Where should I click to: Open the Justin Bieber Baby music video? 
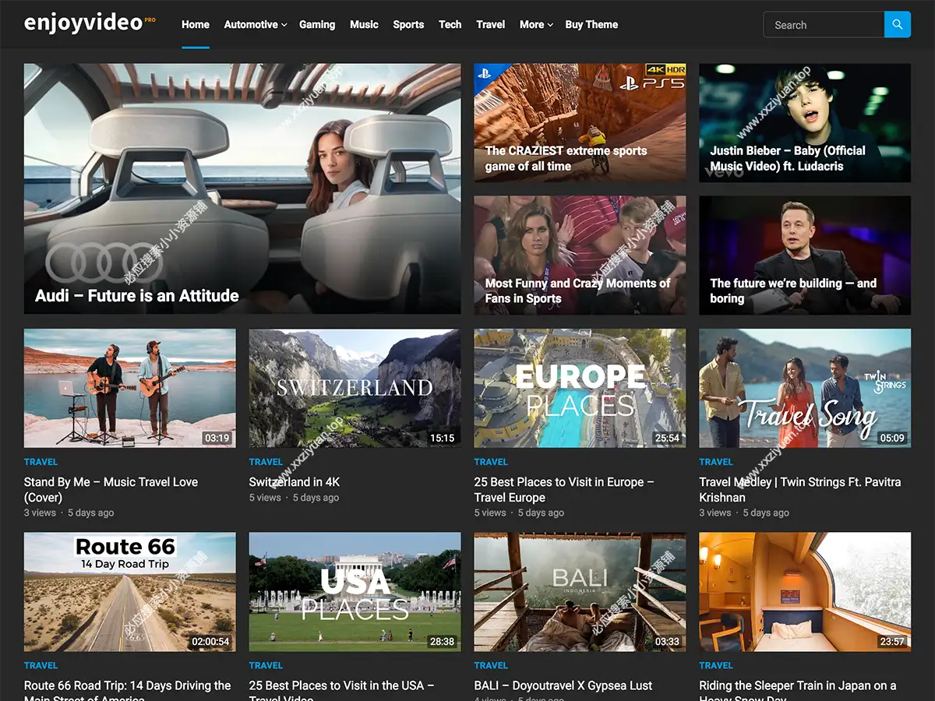(804, 122)
